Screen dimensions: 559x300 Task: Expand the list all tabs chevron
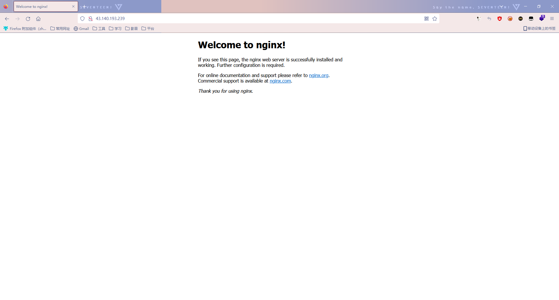click(501, 6)
